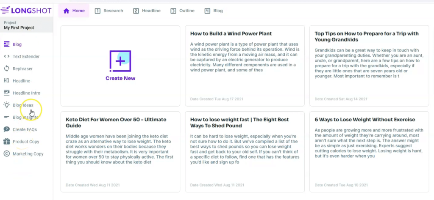Open My First Project selector
This screenshot has height=200, width=434.
26,25
